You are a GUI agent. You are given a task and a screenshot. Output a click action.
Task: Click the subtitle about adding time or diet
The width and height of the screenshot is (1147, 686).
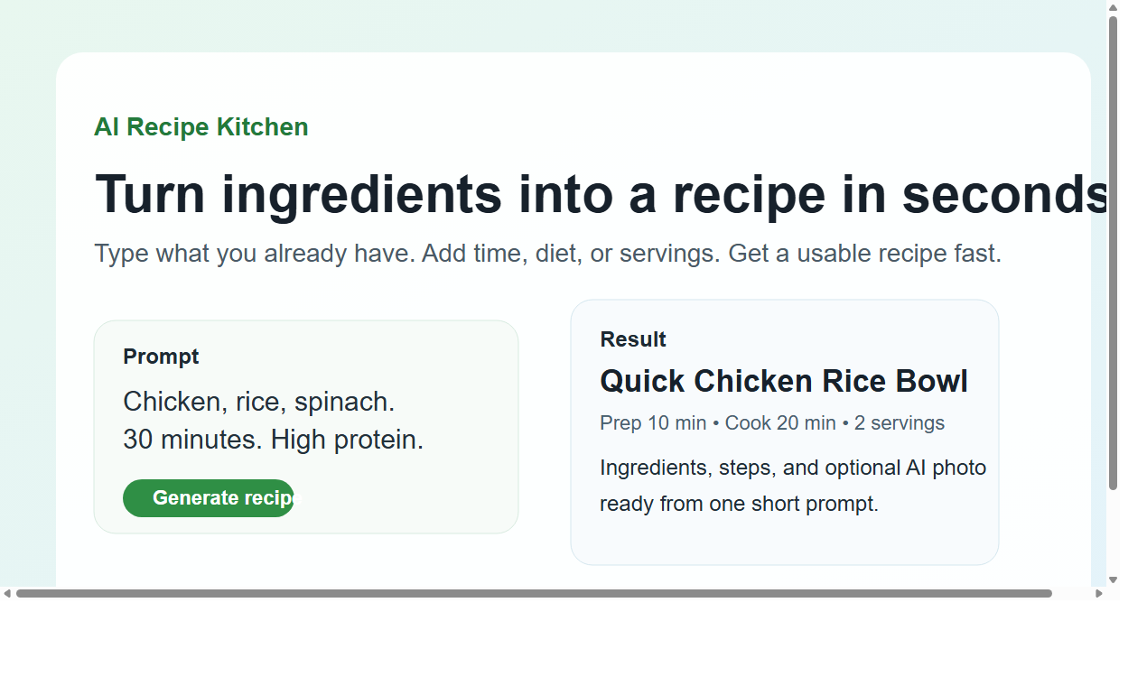click(x=548, y=253)
